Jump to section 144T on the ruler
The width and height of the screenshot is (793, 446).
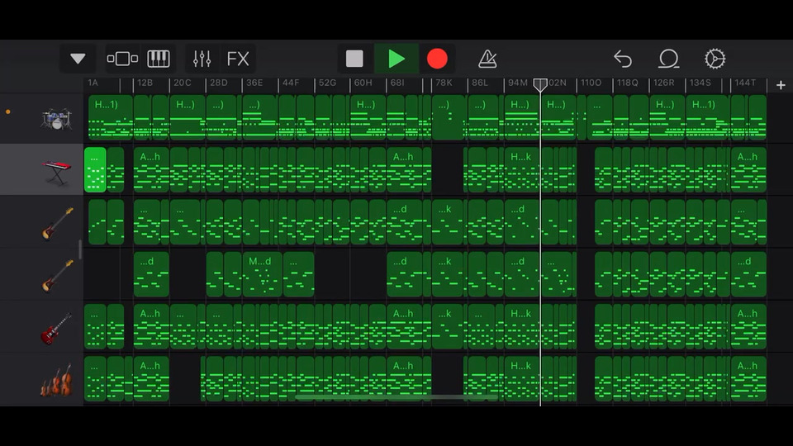click(x=745, y=83)
